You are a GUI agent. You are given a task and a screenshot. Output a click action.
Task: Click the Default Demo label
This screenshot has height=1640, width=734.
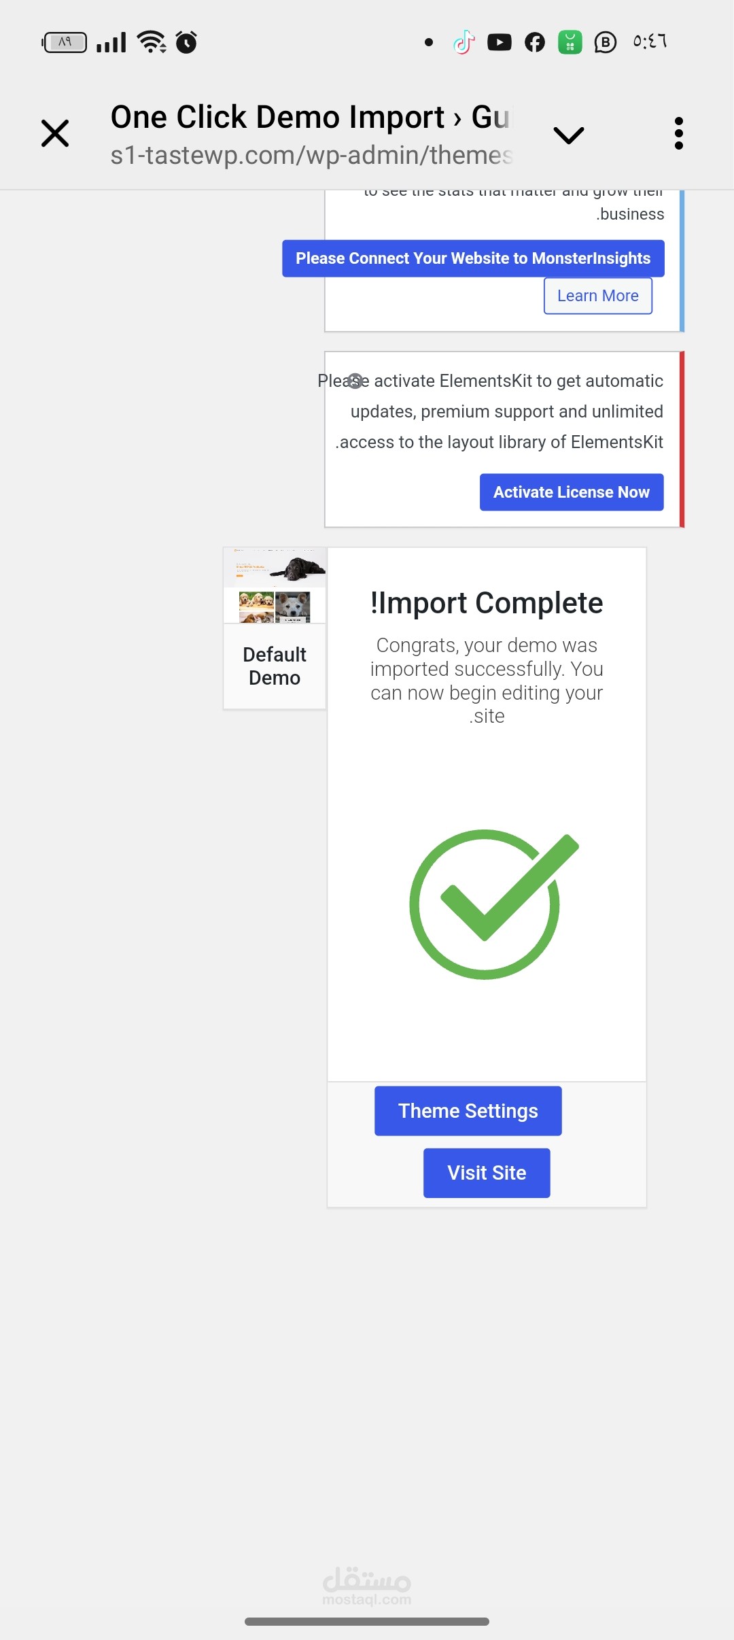pyautogui.click(x=275, y=666)
